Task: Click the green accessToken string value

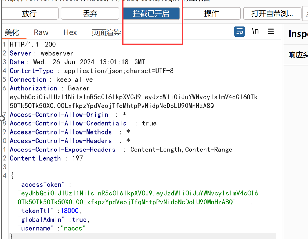Action: click(138, 198)
